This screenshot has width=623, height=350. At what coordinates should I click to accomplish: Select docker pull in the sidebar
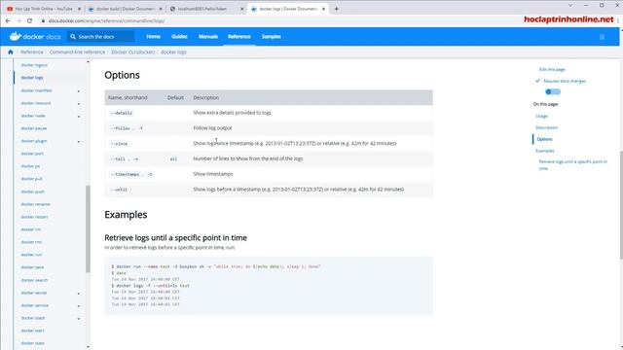pos(31,179)
